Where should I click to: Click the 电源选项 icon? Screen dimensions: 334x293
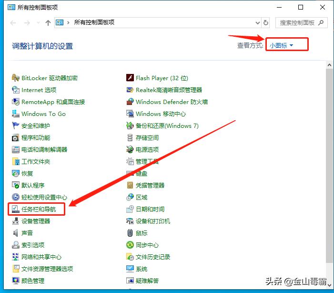(x=130, y=149)
